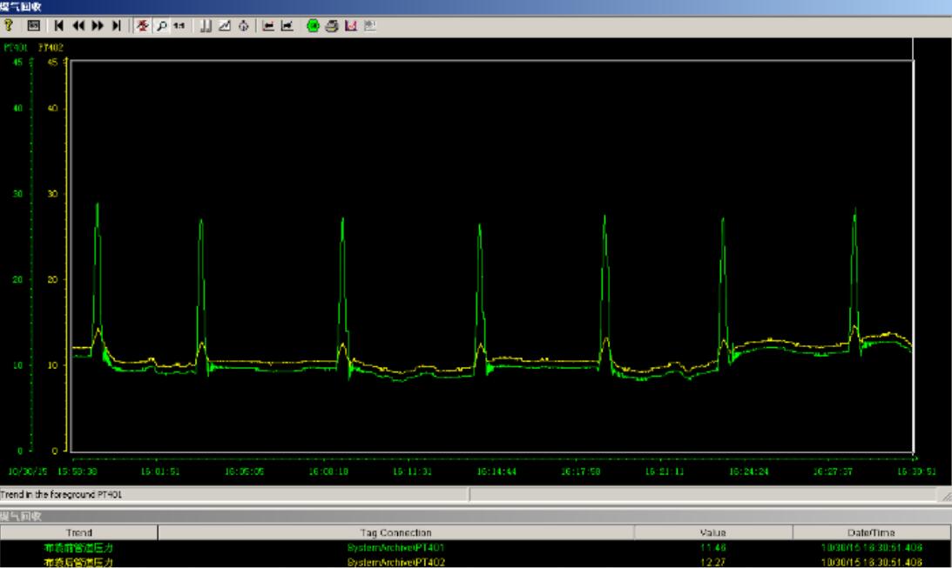This screenshot has height=568, width=952.
Task: Toggle the red ruler tool
Action: coord(142,26)
